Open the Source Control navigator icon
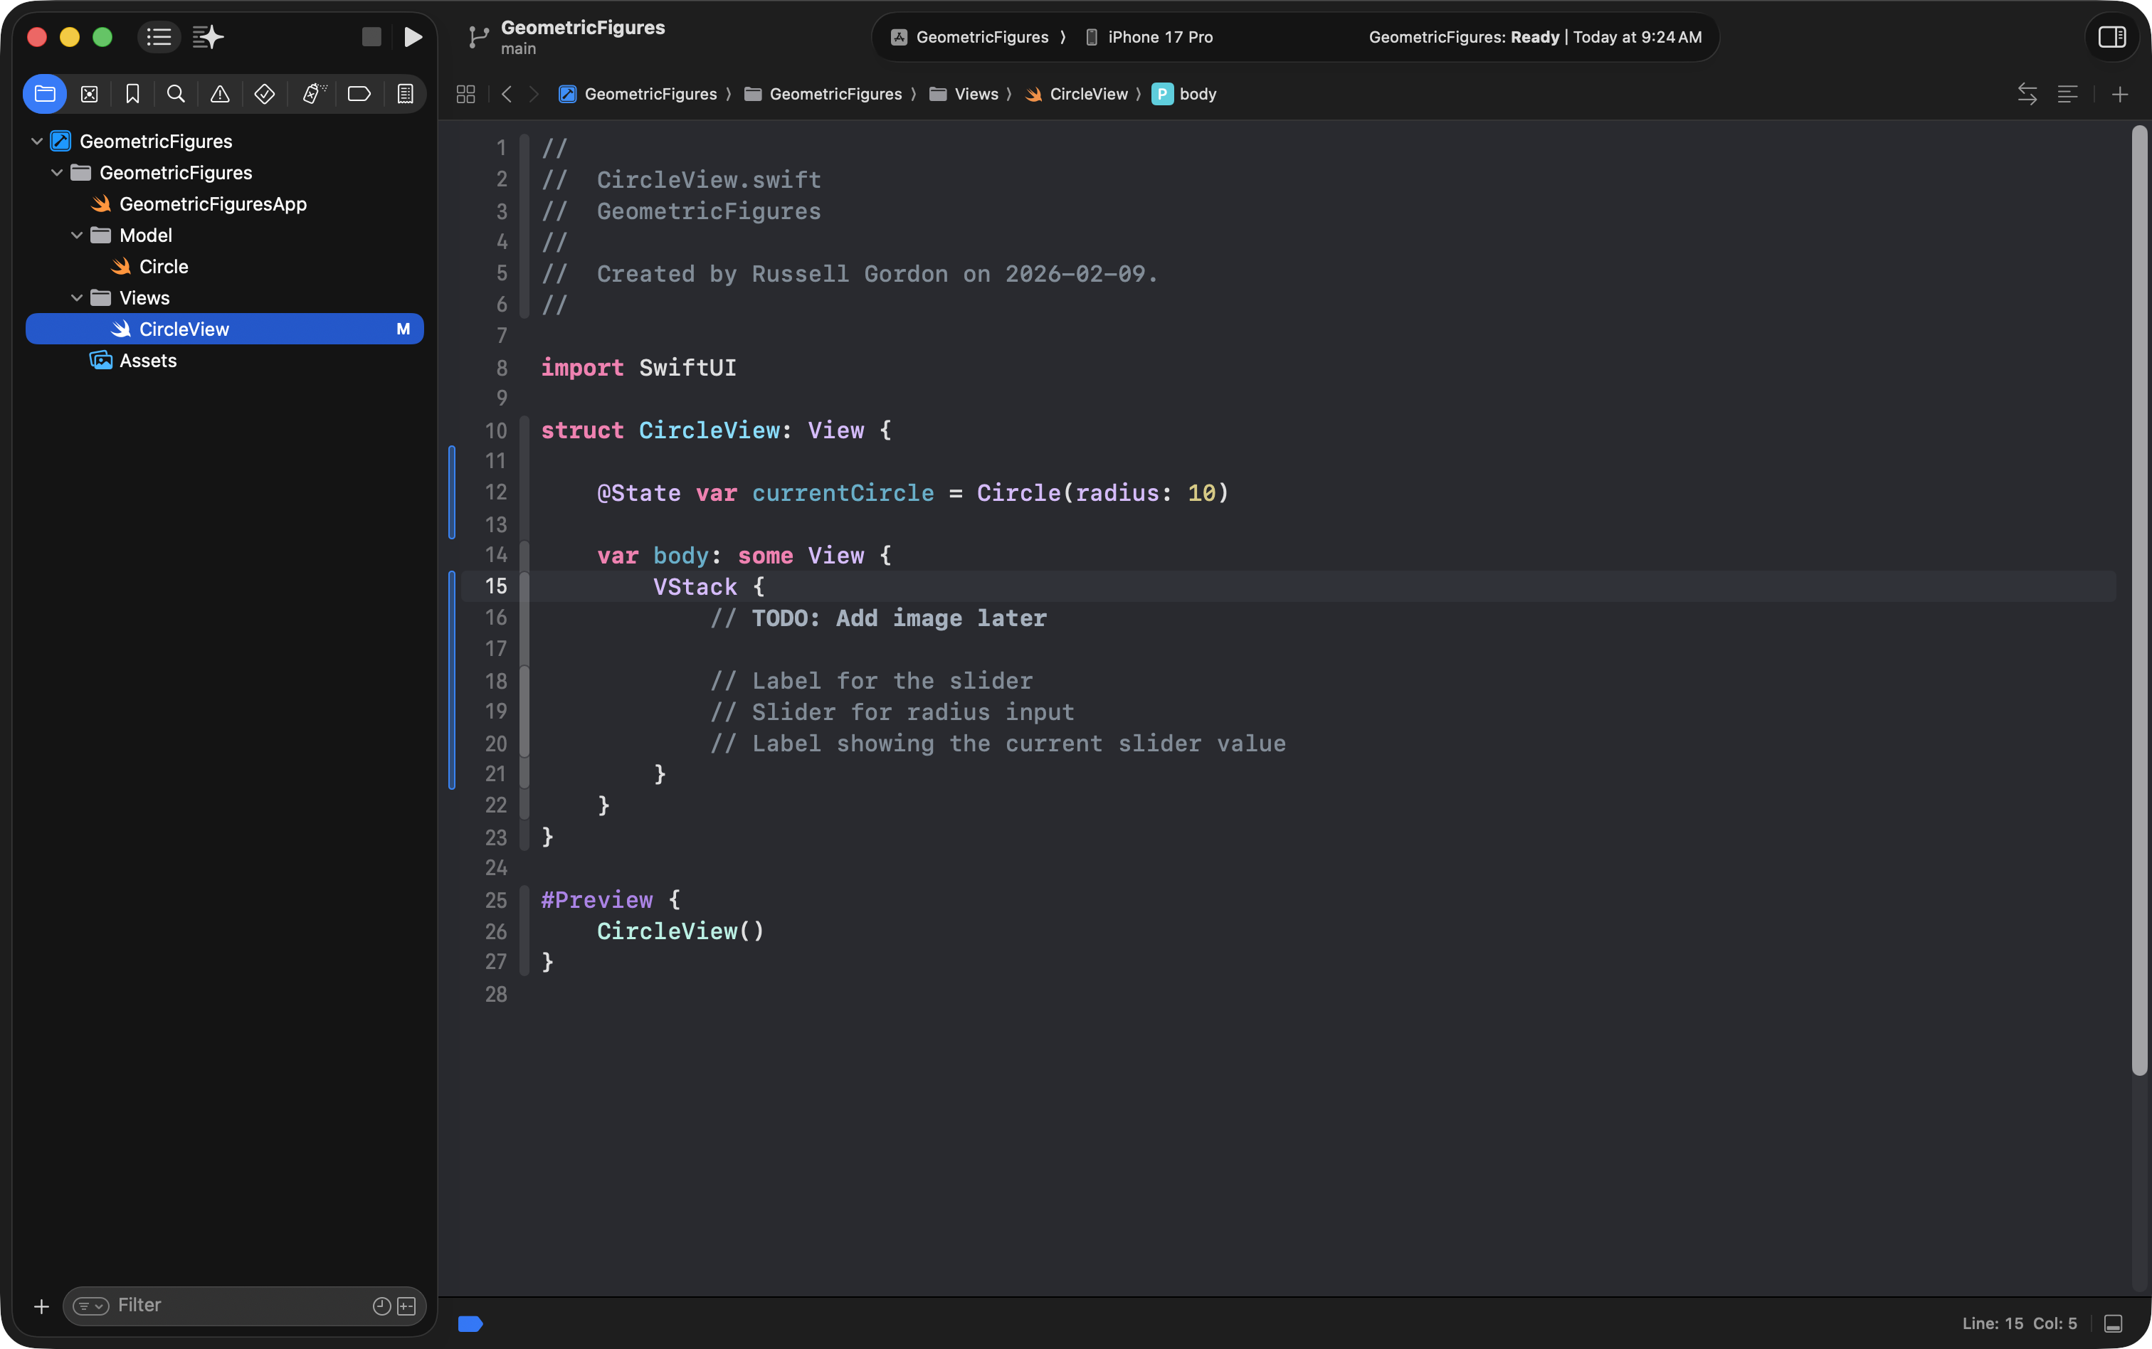This screenshot has height=1349, width=2152. [89, 94]
